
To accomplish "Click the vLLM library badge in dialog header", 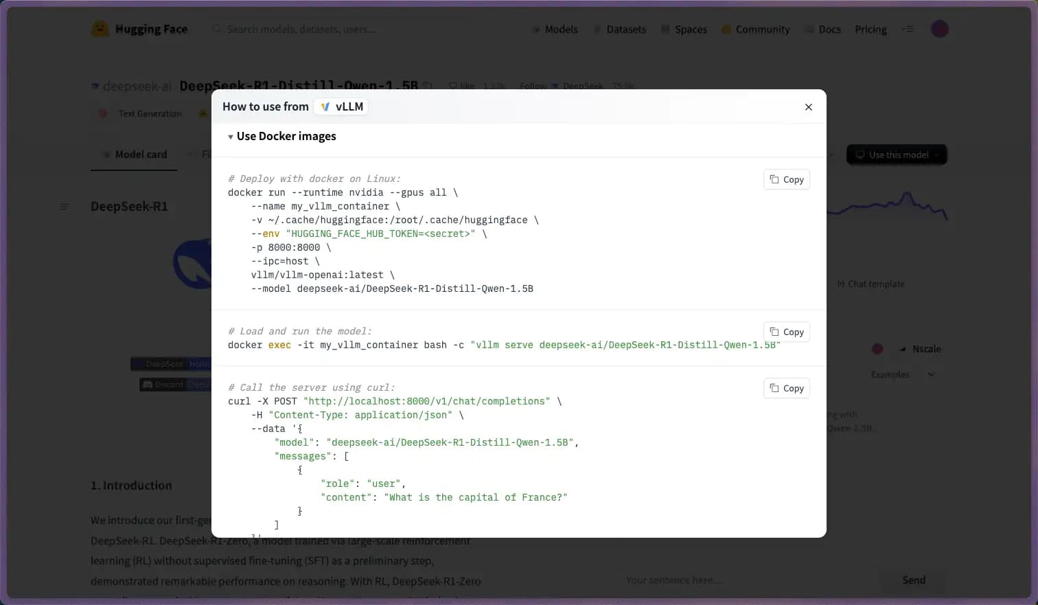I will click(x=341, y=107).
